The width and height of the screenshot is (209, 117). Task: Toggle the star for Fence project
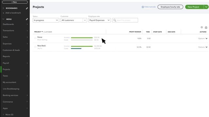coord(35,38)
